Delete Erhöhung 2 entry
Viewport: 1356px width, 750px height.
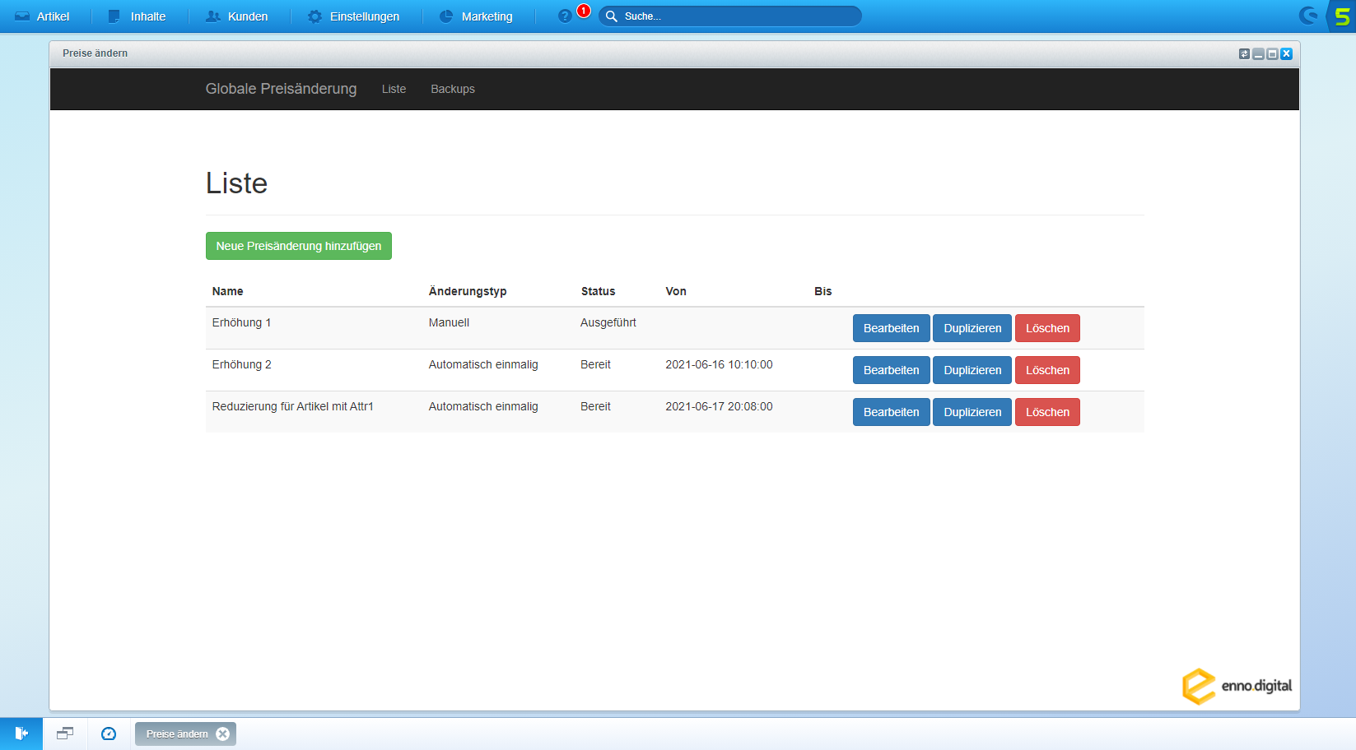point(1047,370)
